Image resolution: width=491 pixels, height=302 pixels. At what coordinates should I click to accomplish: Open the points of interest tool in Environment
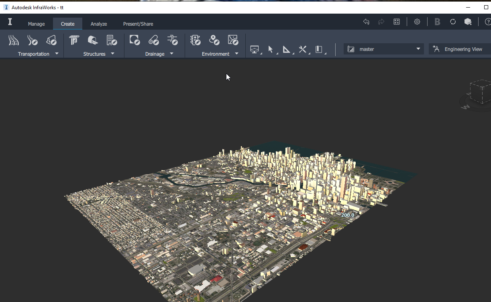(214, 40)
